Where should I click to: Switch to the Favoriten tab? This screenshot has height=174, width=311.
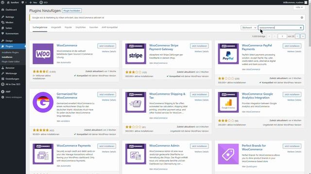point(94,28)
